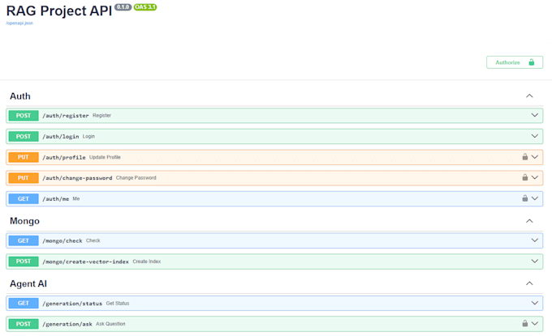Click the /auth/register path text
Viewport: 552px width, 336px height.
pos(66,116)
